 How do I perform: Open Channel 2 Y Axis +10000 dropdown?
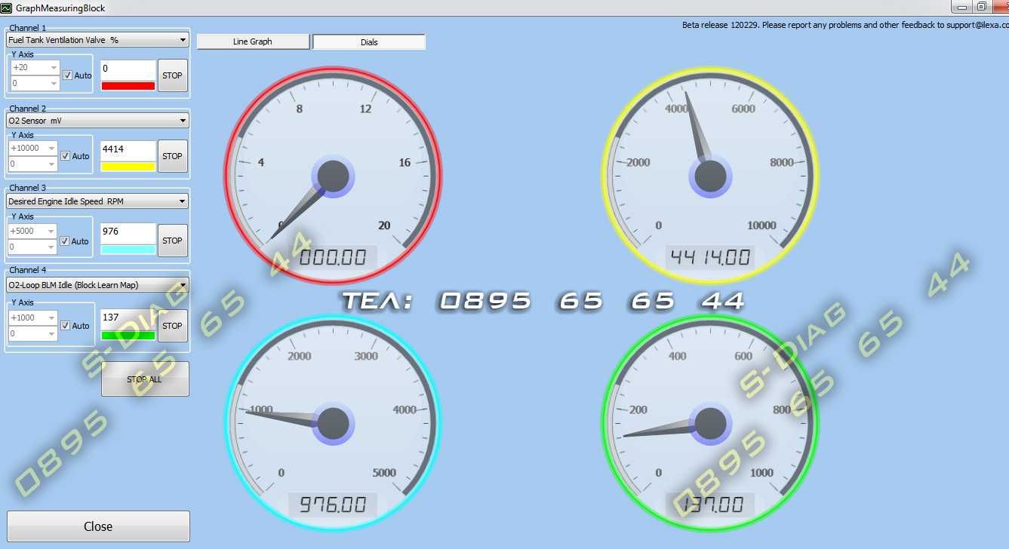(32, 148)
